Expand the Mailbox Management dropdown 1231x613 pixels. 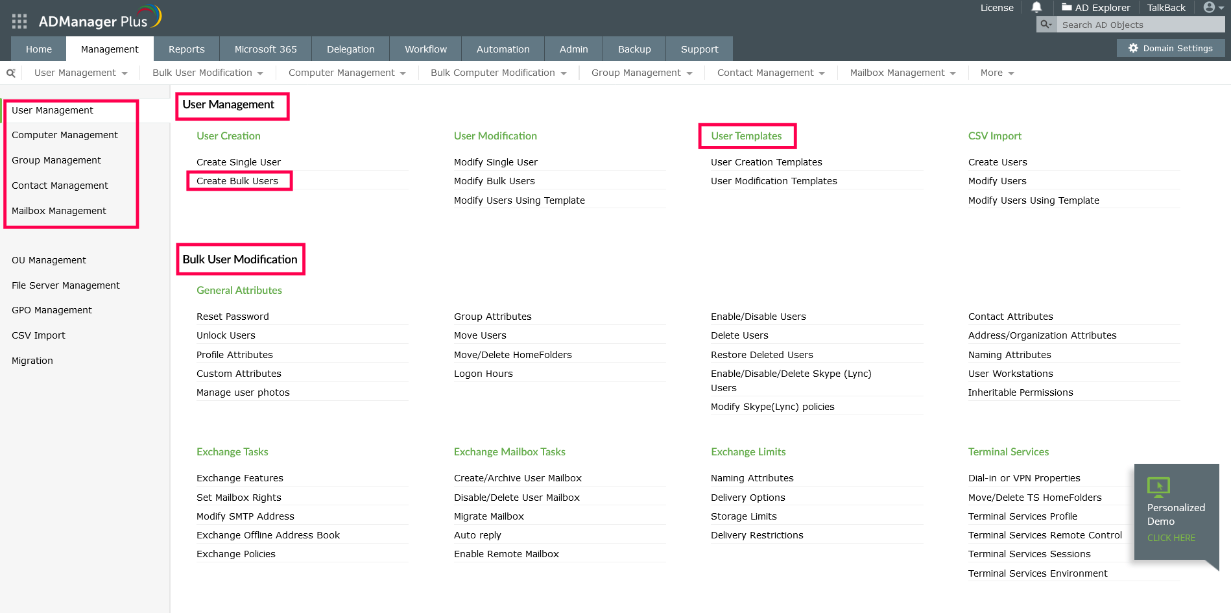tap(903, 73)
